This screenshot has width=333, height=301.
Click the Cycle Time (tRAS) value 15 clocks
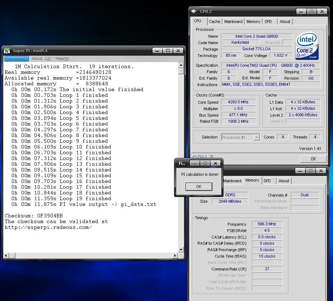[267, 256]
